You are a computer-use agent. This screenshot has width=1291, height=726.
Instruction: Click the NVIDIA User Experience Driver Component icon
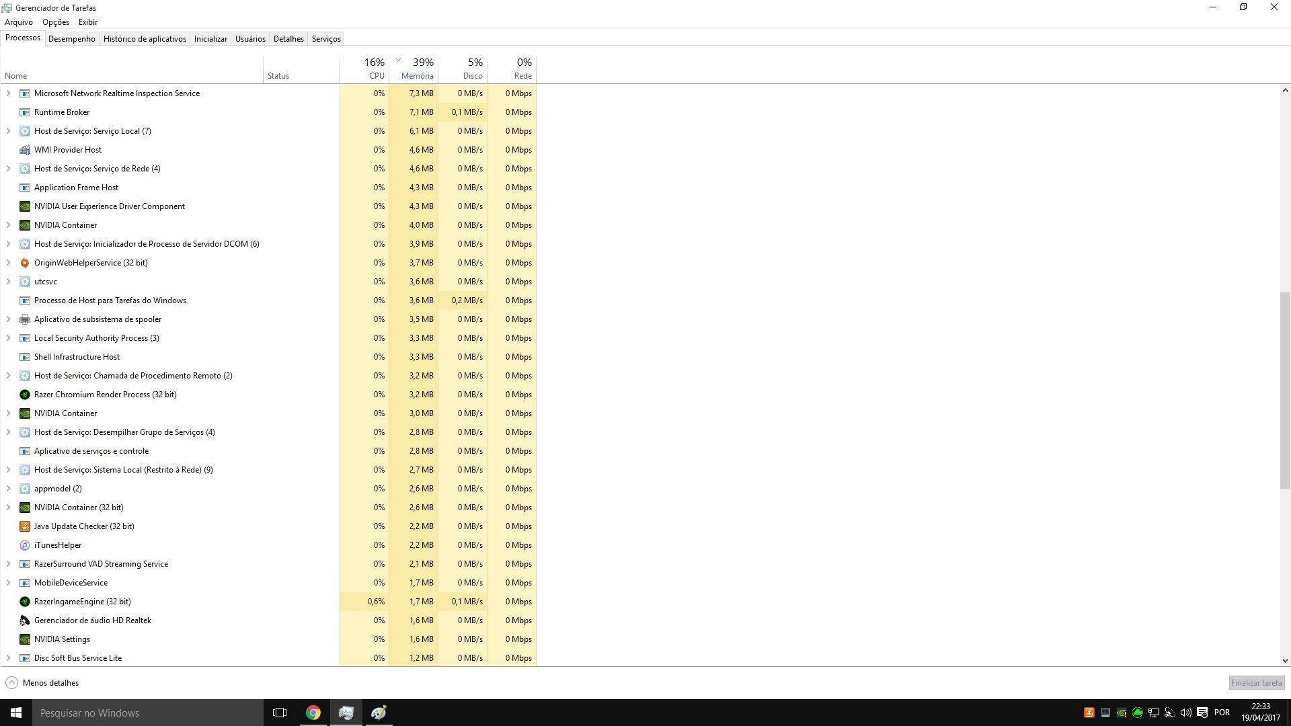point(25,206)
